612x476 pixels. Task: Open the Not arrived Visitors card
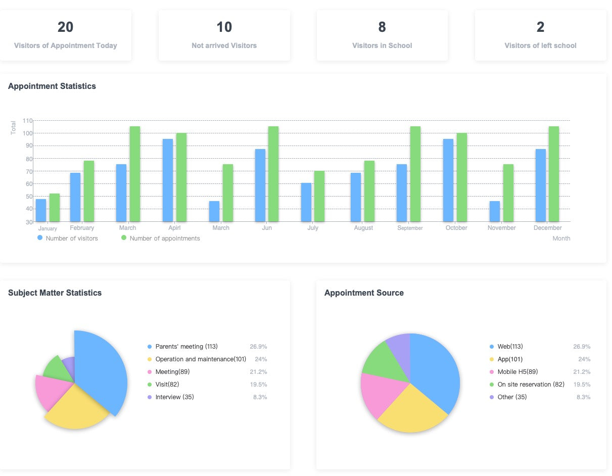[224, 35]
